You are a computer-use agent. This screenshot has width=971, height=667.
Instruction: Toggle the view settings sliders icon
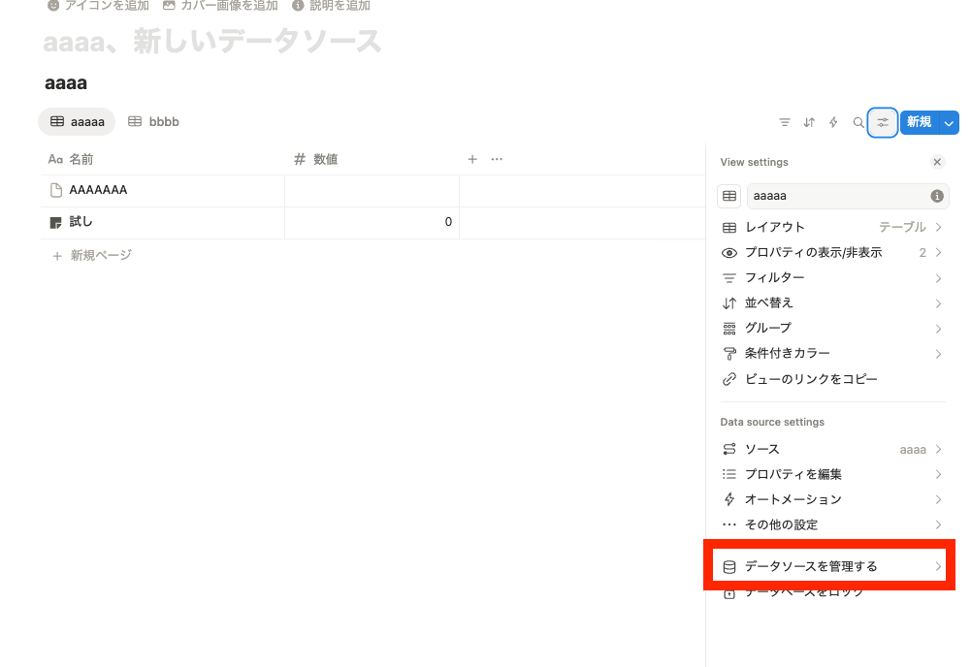(x=883, y=122)
